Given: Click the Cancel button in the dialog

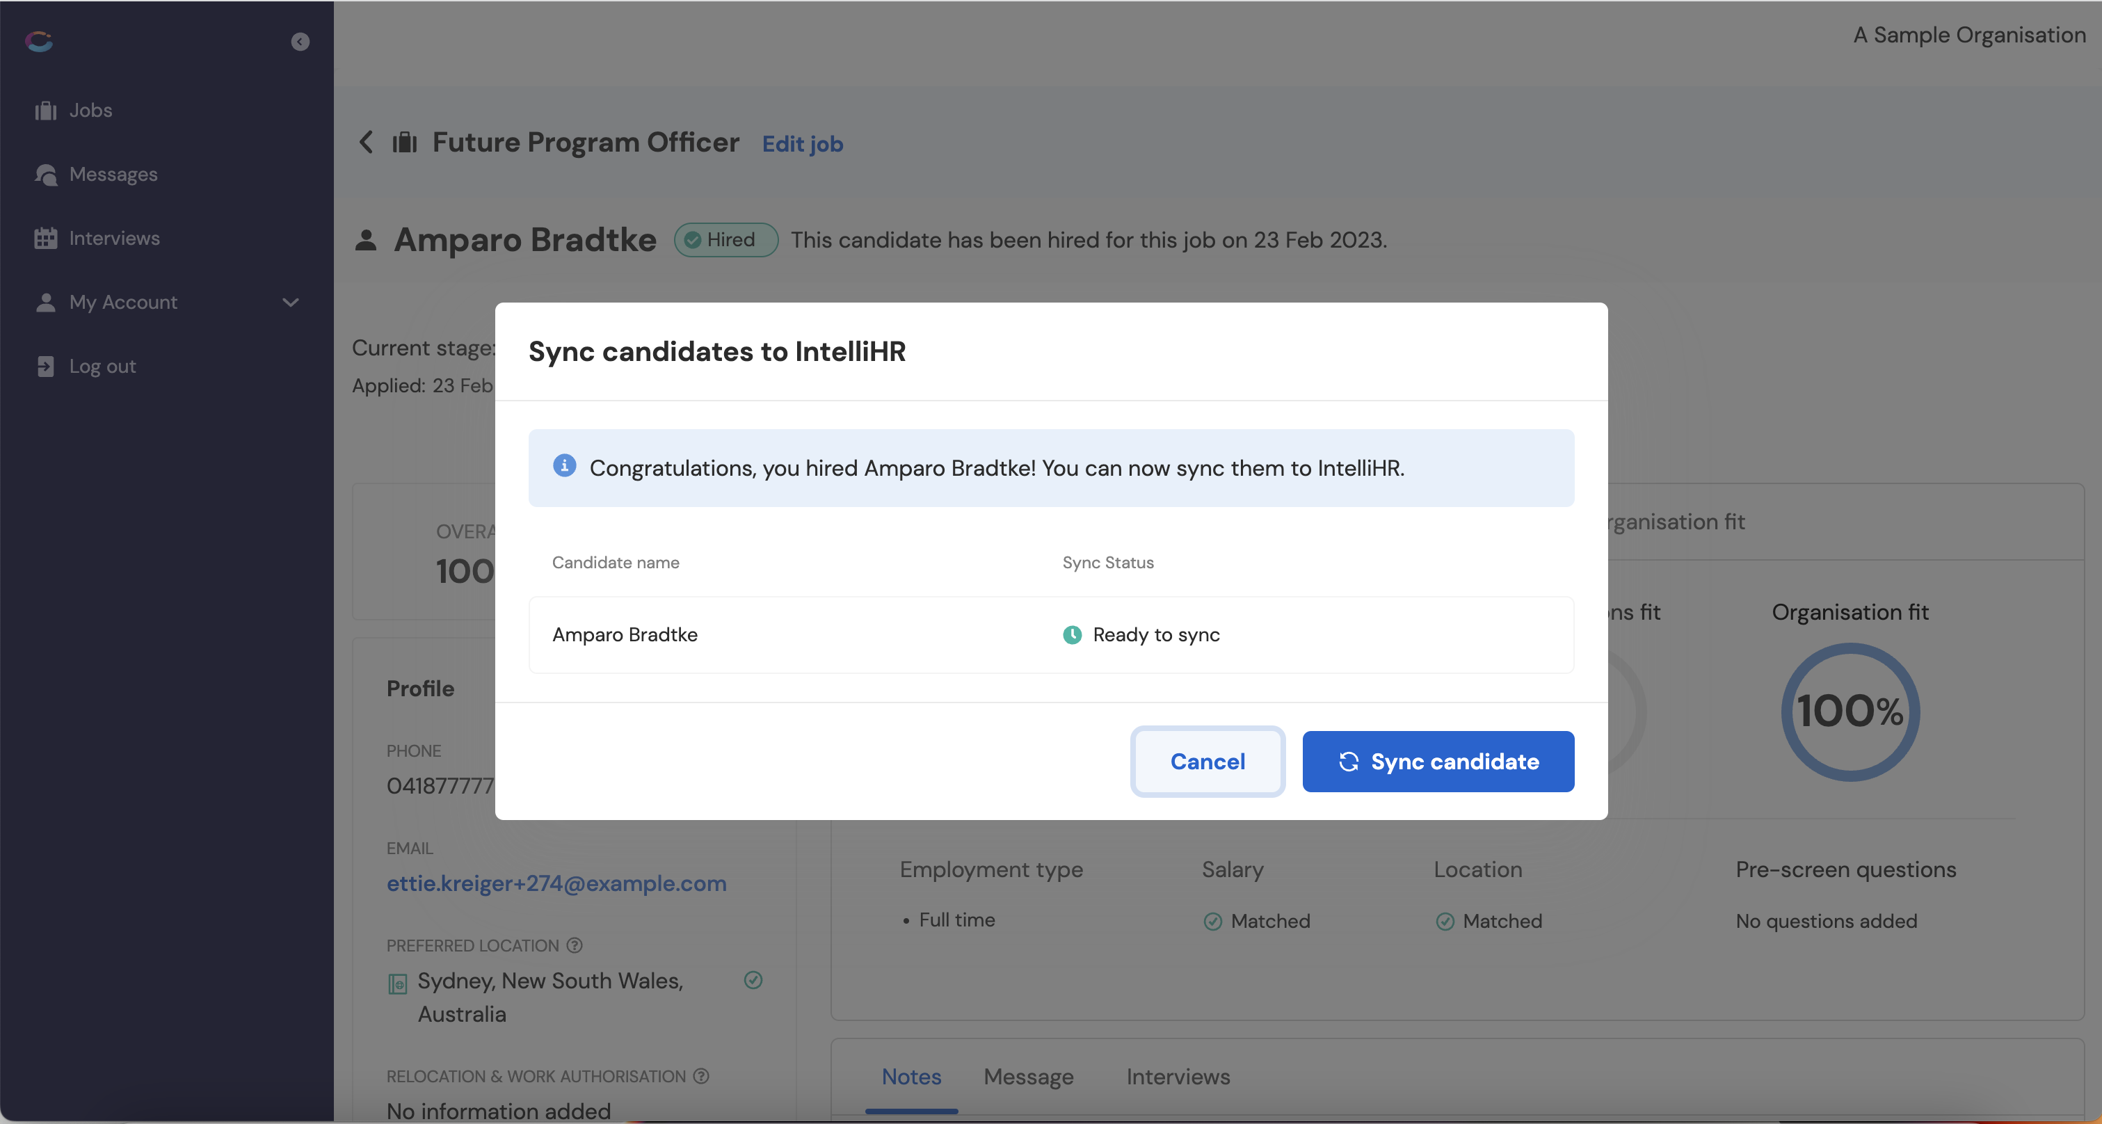Looking at the screenshot, I should click(x=1208, y=762).
